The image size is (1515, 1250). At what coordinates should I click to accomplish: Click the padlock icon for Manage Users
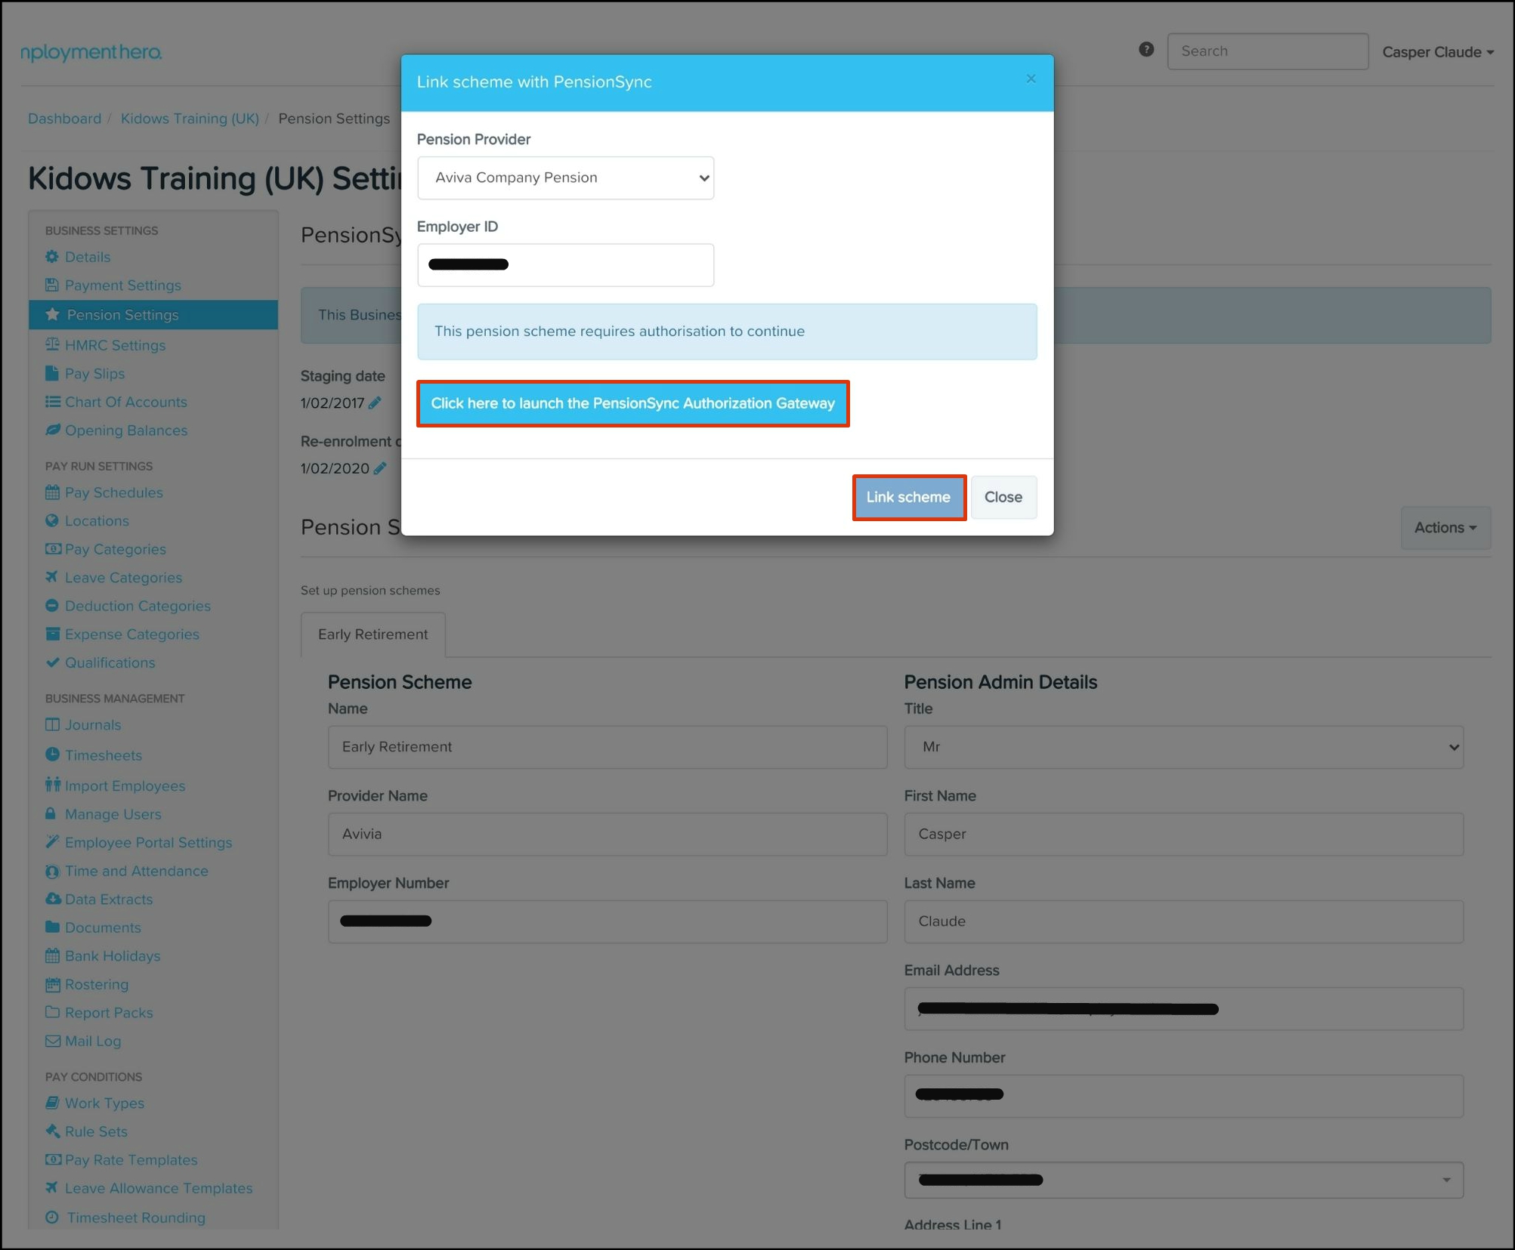[51, 813]
